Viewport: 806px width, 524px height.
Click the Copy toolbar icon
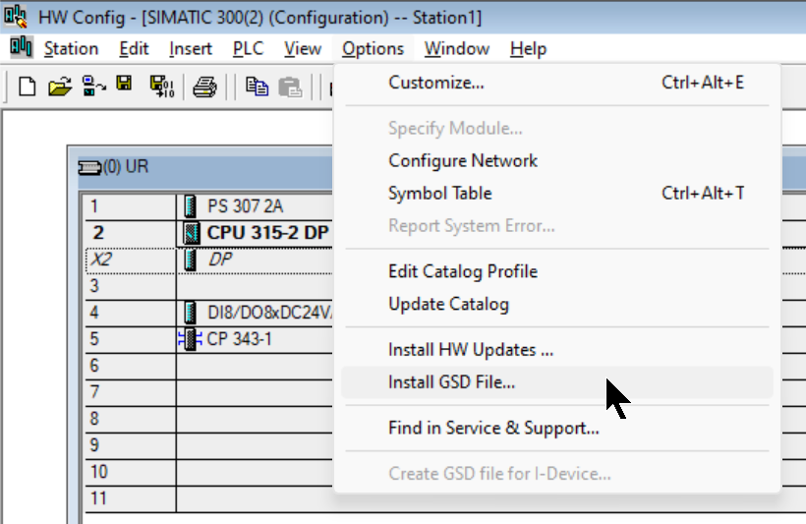pyautogui.click(x=257, y=87)
